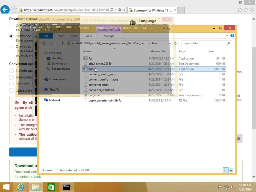Viewport: 256px width, 192px height.
Task: Open the Home ribbon tab
Action: [x=60, y=36]
